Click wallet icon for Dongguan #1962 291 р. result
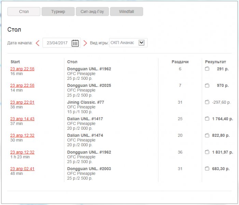 (x=207, y=69)
